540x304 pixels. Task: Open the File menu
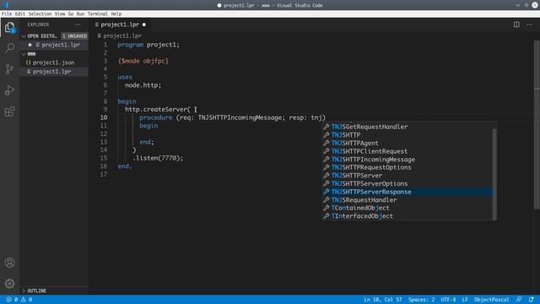click(x=7, y=14)
